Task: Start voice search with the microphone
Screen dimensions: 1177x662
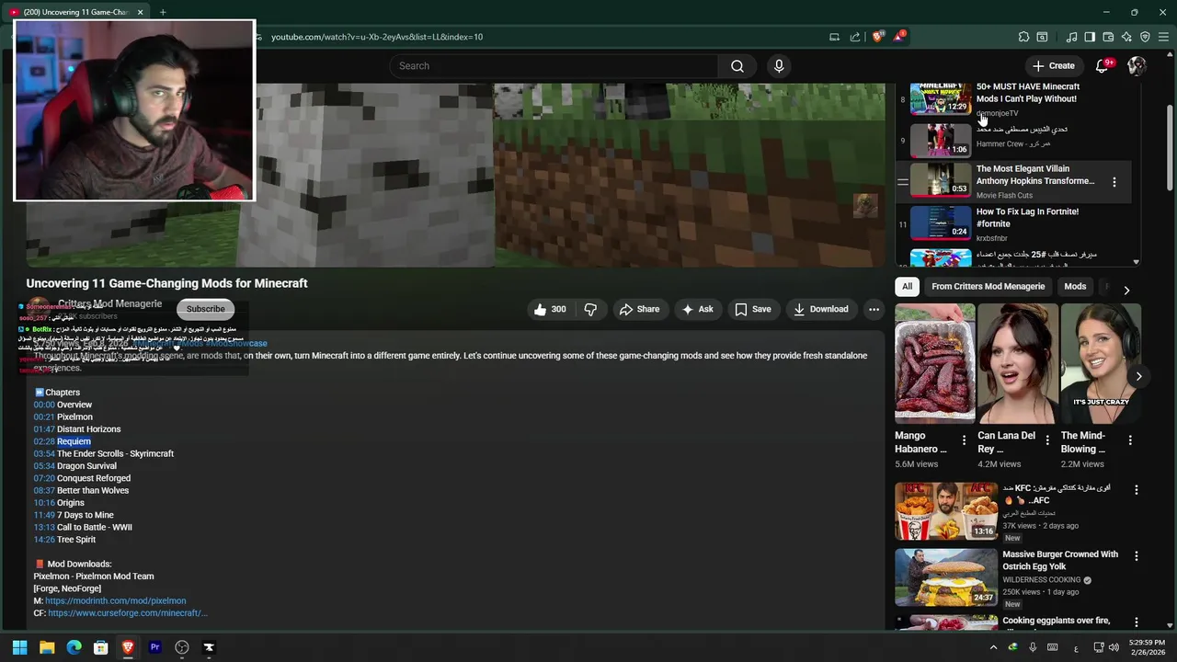Action: point(779,66)
